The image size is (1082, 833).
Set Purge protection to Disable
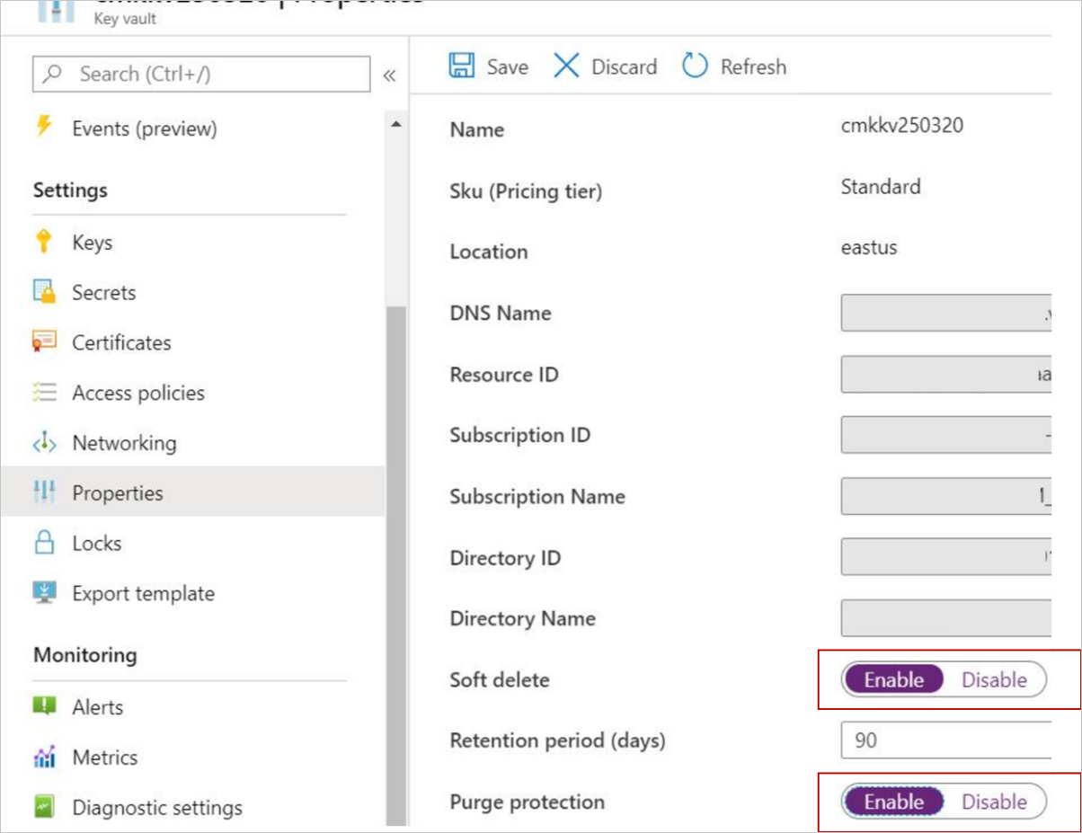point(994,802)
